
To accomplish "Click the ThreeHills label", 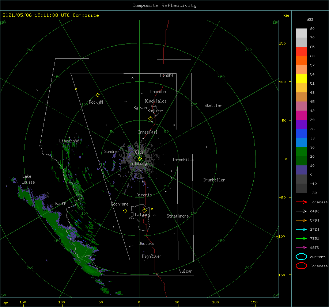I will point(184,160).
